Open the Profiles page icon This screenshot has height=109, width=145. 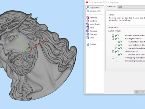pos(88,44)
